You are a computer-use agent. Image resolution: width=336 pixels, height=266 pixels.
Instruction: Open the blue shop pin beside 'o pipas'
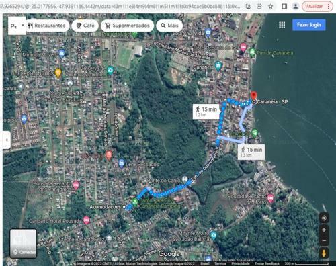(x=24, y=119)
